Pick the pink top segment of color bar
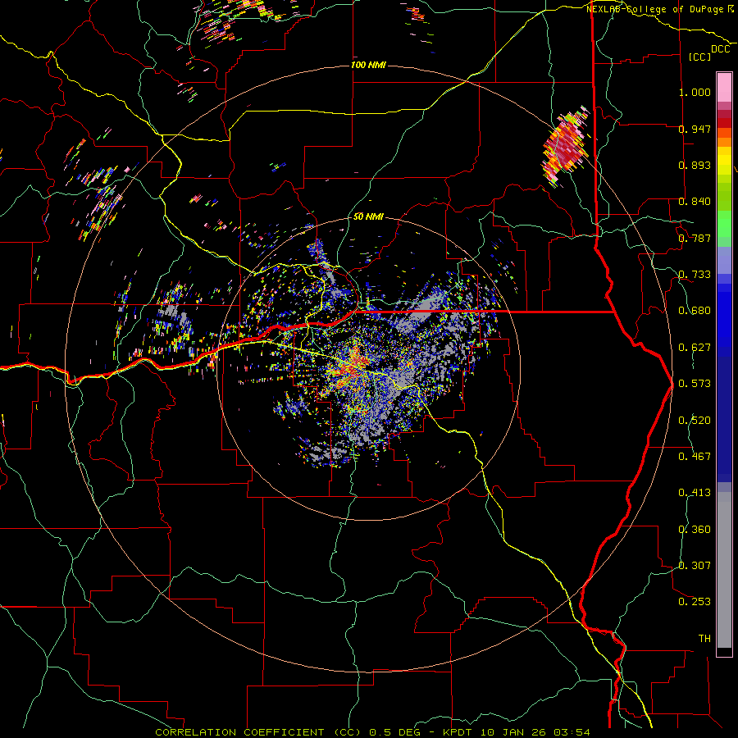738x738 pixels. pos(724,88)
